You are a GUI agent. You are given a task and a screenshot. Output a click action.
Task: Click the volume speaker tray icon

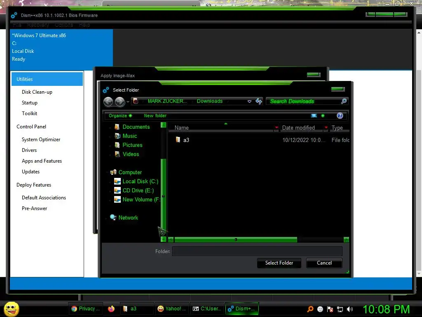[349, 309]
